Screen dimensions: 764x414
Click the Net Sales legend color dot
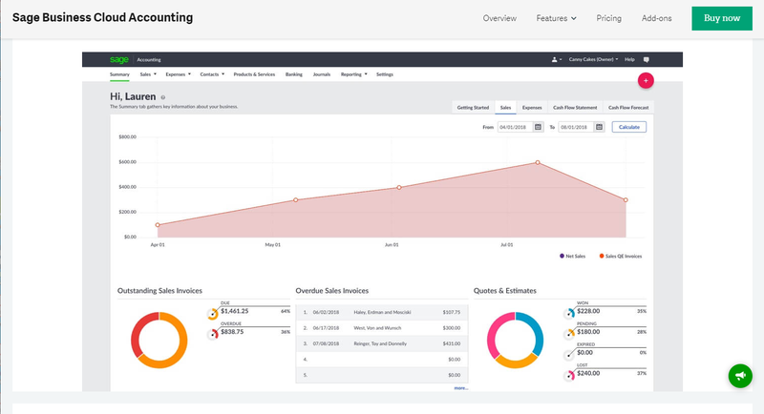pyautogui.click(x=562, y=256)
